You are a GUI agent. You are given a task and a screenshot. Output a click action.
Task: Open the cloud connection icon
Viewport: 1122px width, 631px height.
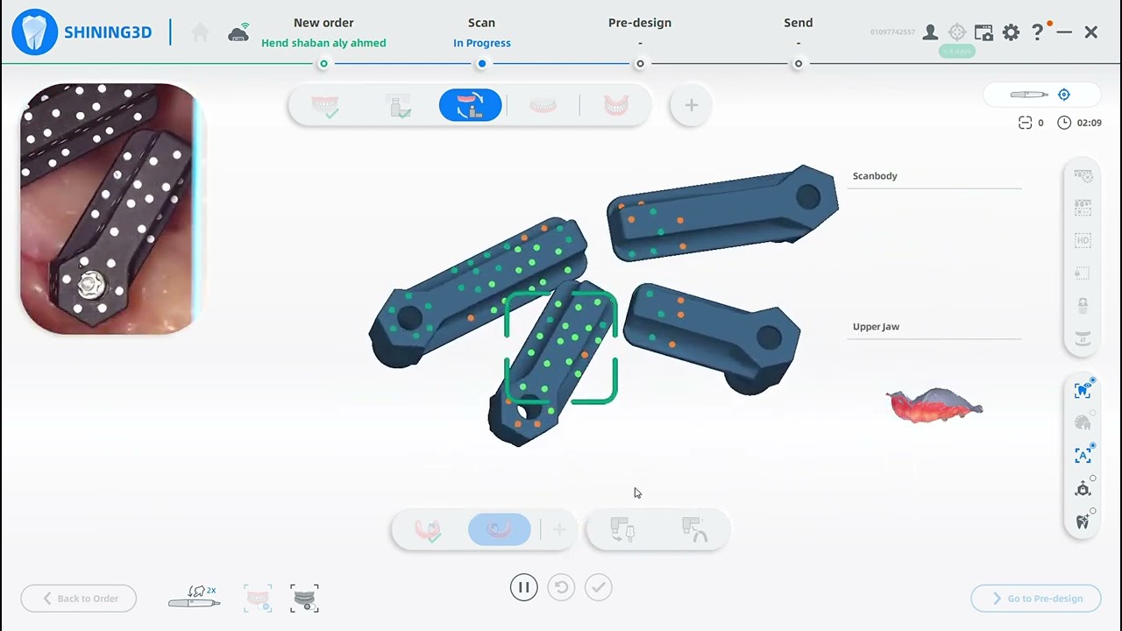(238, 32)
